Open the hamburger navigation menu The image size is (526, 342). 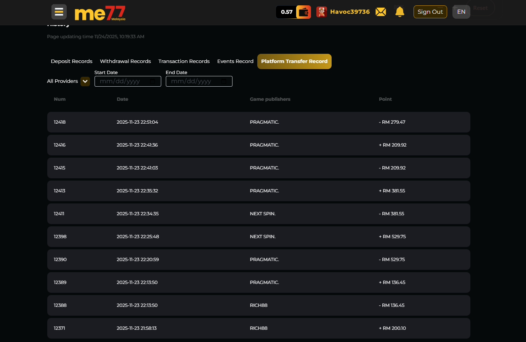59,11
